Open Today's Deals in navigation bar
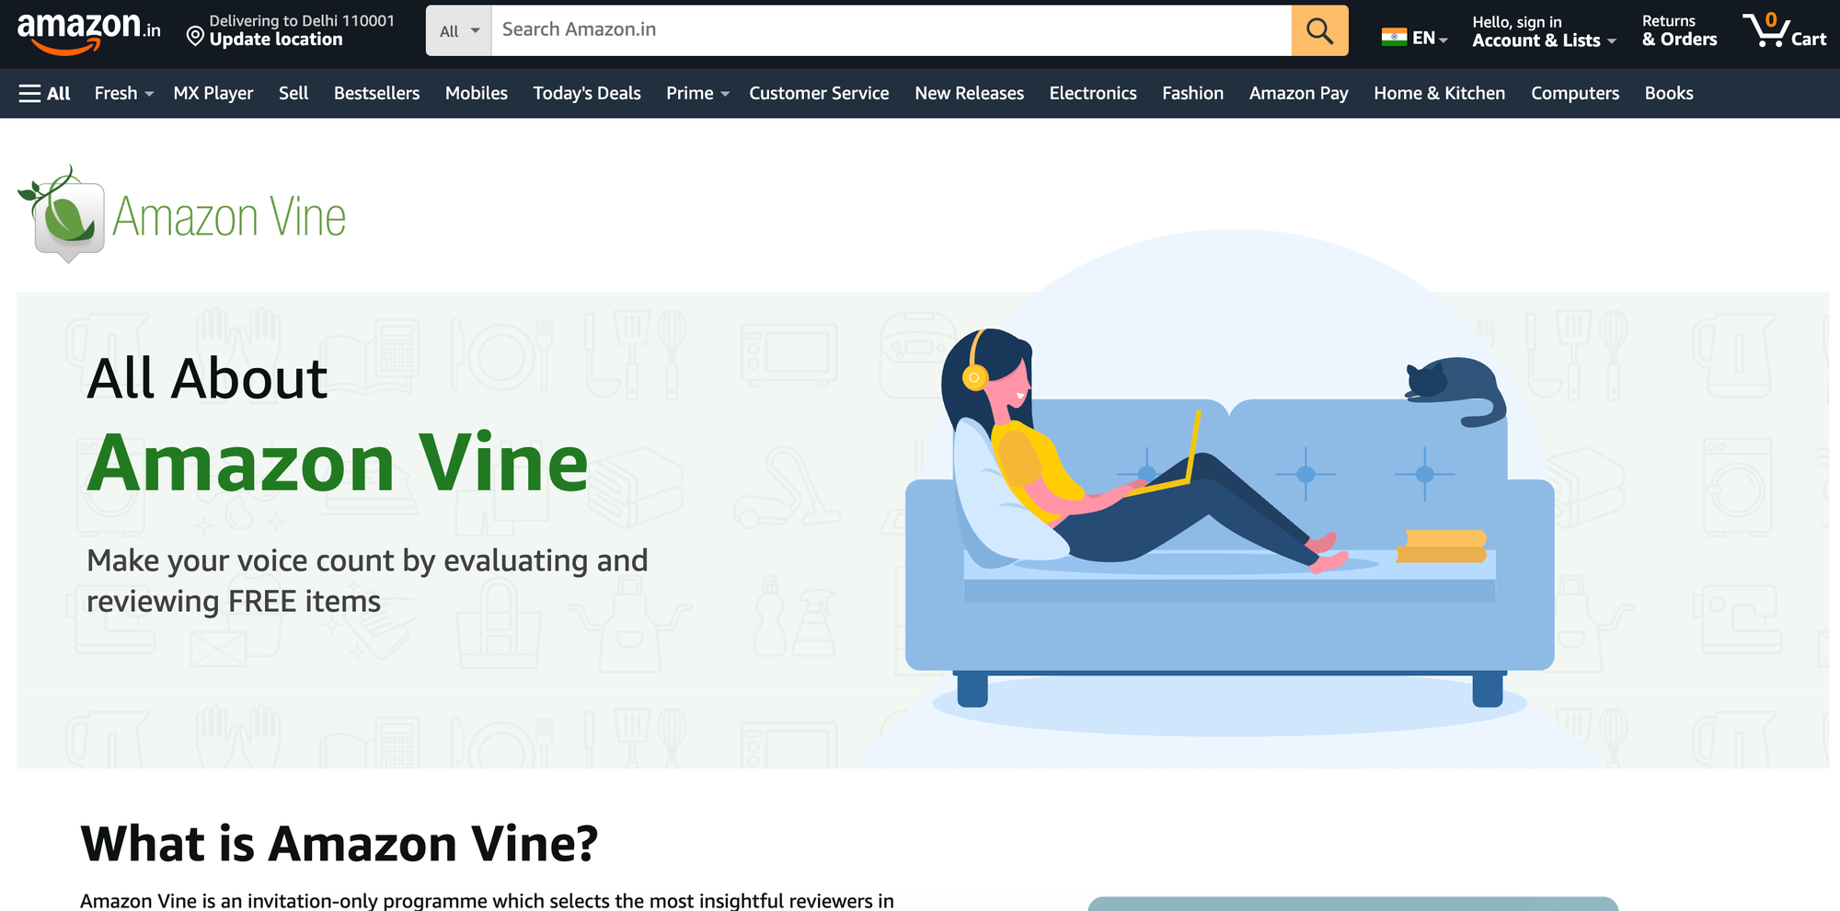Viewport: 1840px width, 911px height. tap(587, 93)
